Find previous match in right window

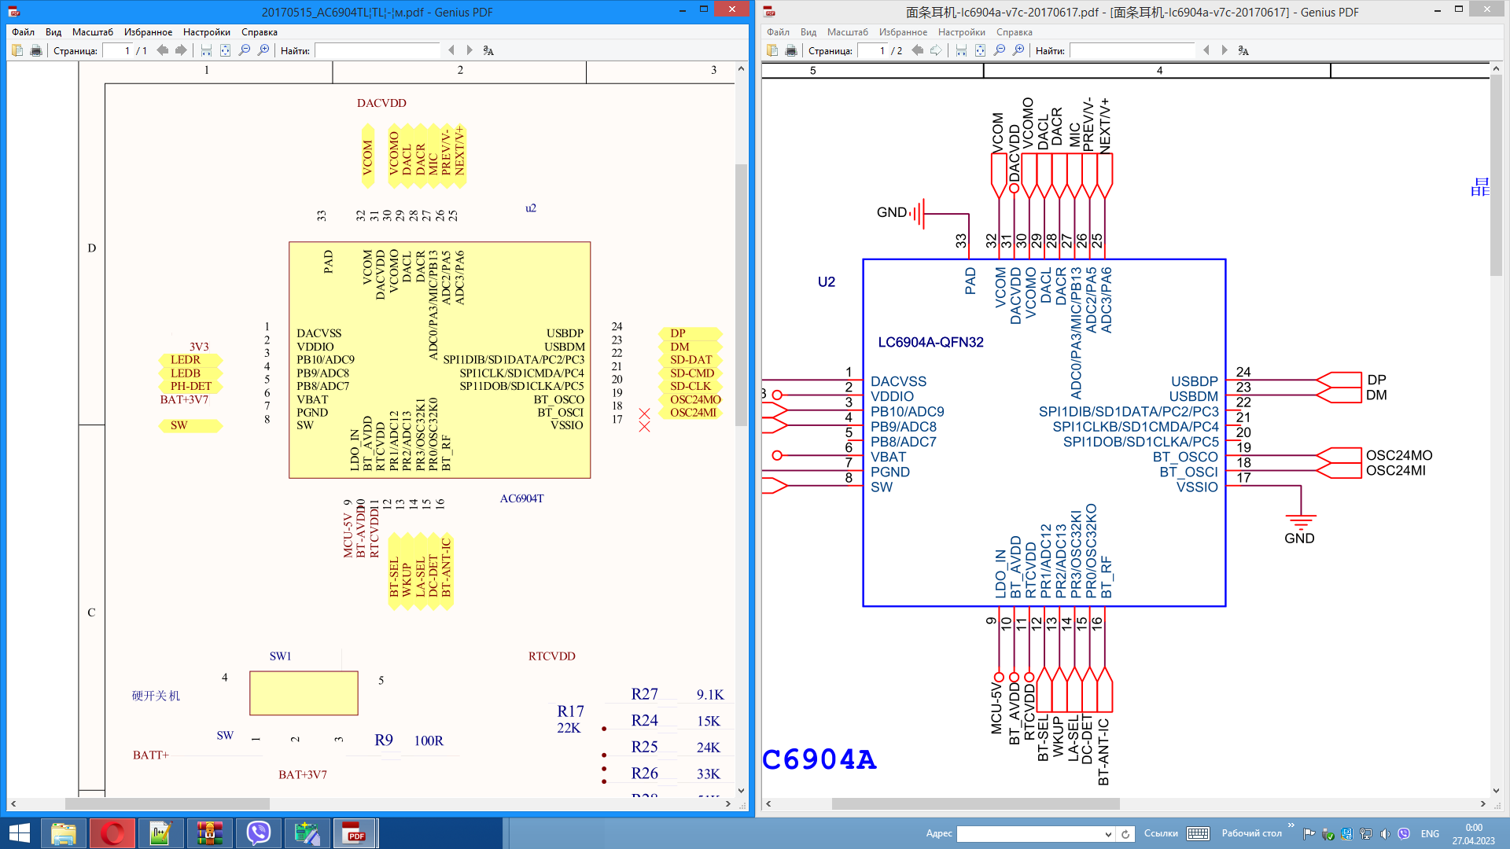point(1206,50)
